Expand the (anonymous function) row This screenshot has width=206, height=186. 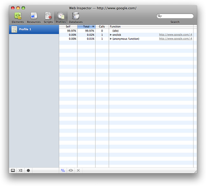point(111,39)
